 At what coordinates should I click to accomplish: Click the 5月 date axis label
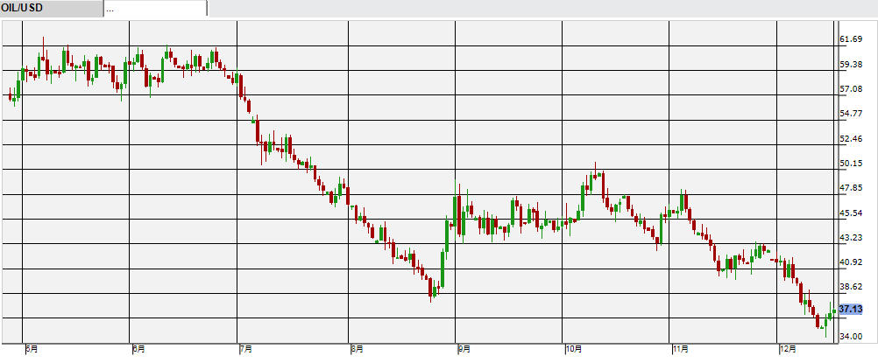31,350
